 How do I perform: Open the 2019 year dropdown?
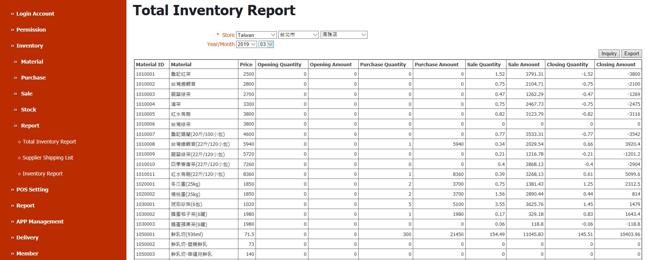click(x=246, y=44)
